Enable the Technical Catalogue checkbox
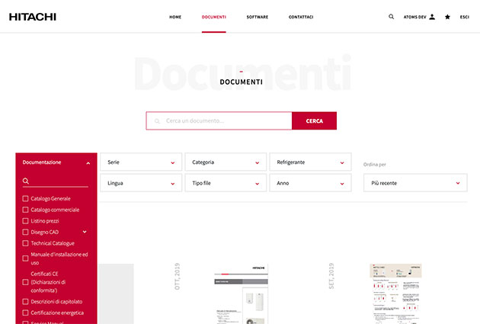480x324 pixels. (26, 243)
